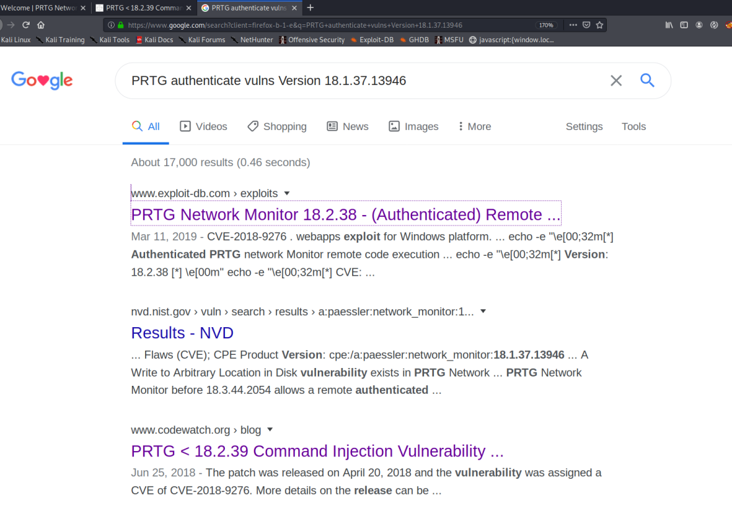
Task: Open a new tab with plus icon
Action: [311, 8]
